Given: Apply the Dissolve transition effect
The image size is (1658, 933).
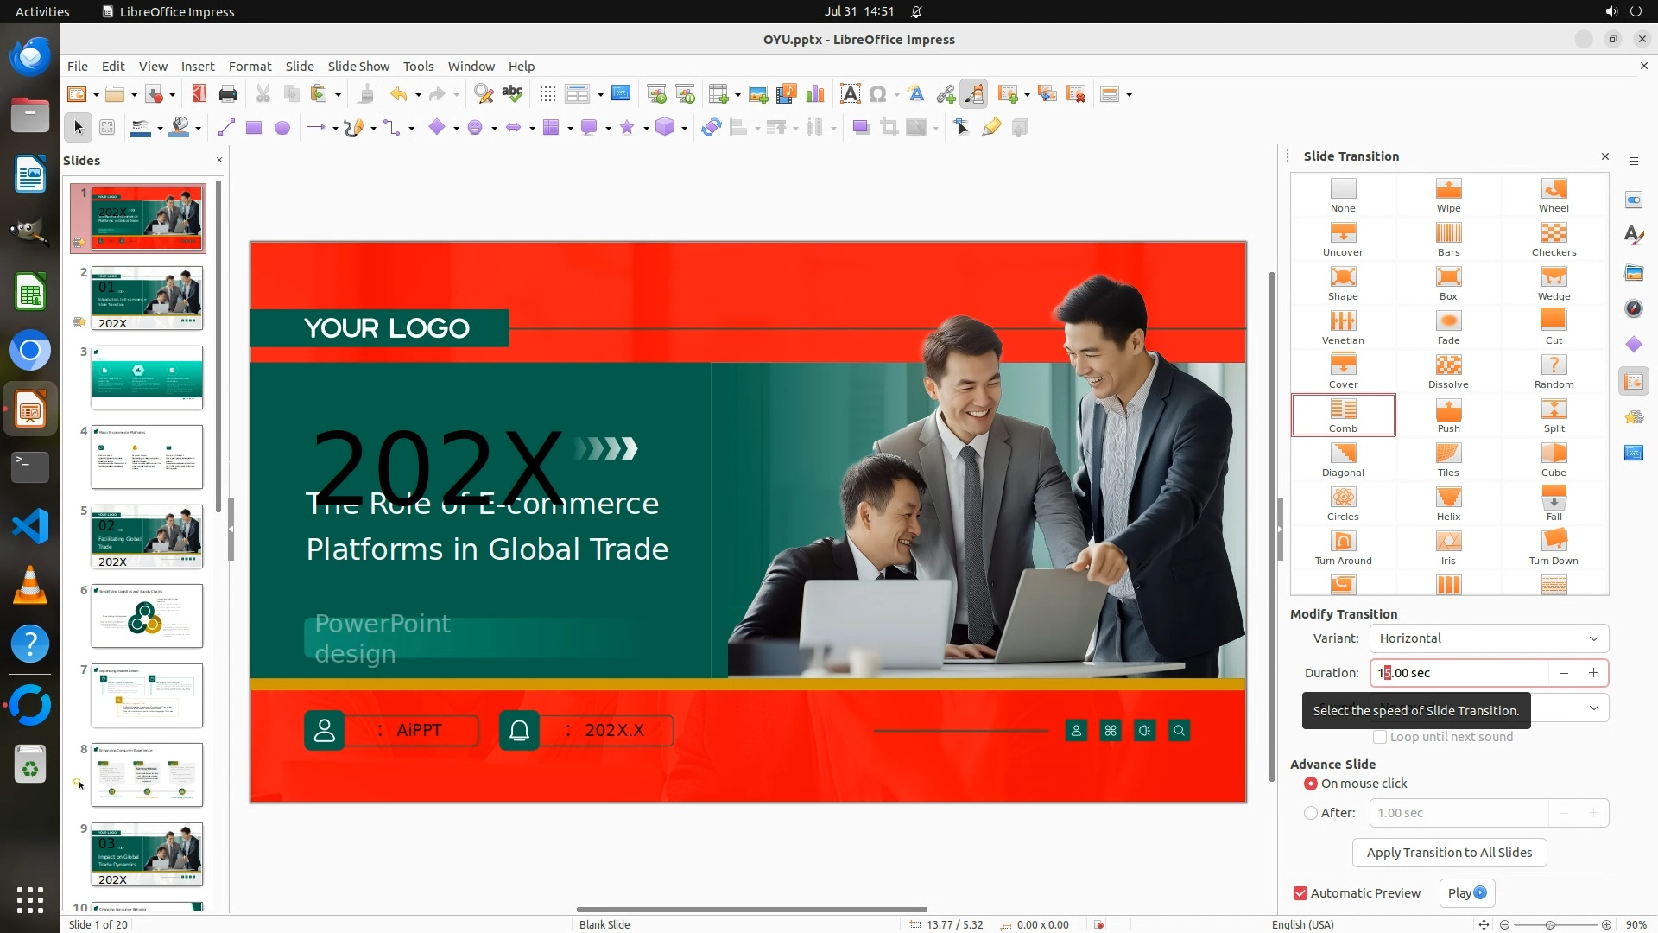Looking at the screenshot, I should click(x=1448, y=371).
